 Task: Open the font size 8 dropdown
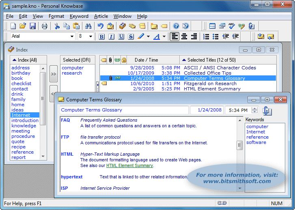90,36
